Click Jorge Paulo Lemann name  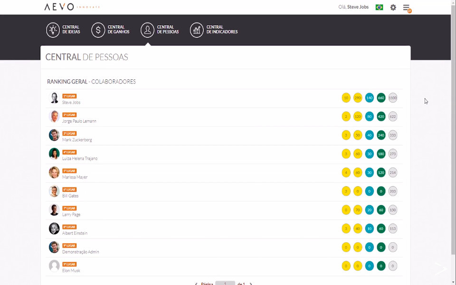(x=79, y=121)
